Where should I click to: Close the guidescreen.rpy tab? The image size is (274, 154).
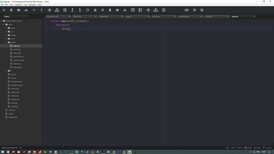69,17
